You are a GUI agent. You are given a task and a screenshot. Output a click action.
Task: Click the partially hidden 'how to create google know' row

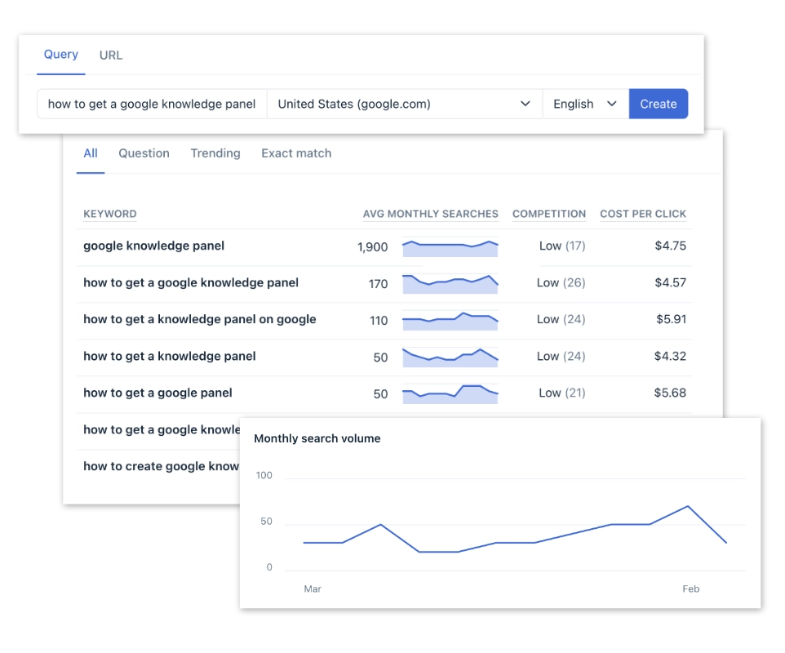pos(161,466)
